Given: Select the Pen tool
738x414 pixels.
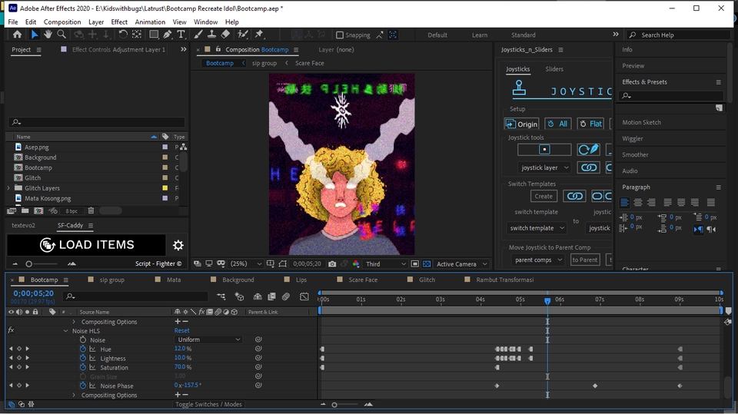Looking at the screenshot, I should click(168, 35).
